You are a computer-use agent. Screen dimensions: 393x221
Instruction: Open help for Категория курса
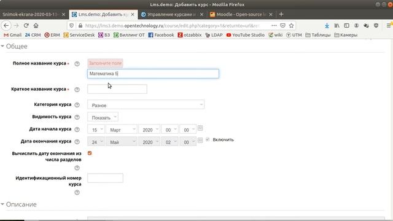coord(77,105)
